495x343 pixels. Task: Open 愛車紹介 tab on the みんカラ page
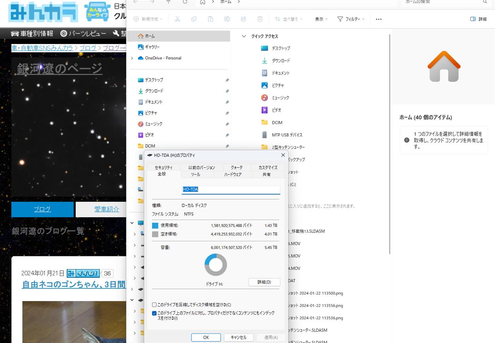[102, 209]
